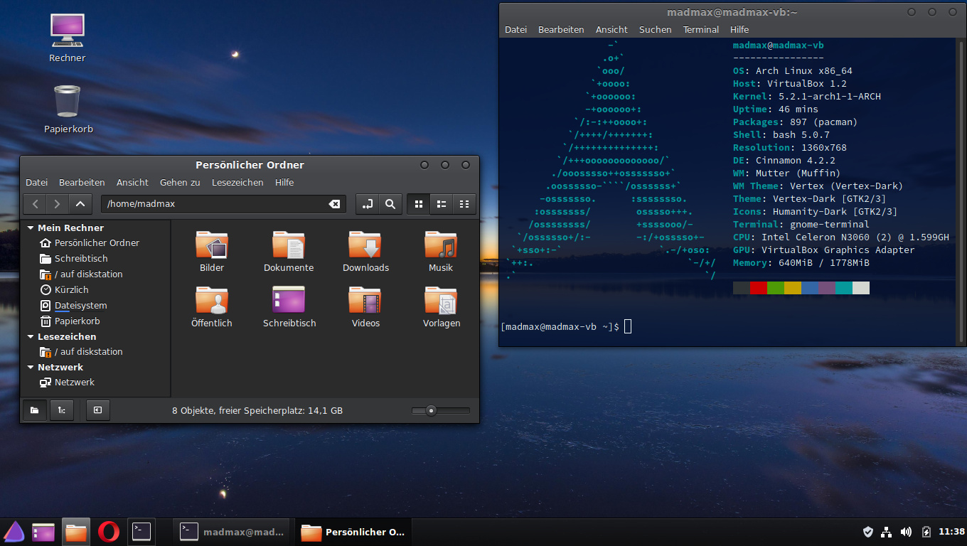Hide the sidebar using status bar button
Image resolution: width=967 pixels, height=546 pixels.
click(98, 410)
